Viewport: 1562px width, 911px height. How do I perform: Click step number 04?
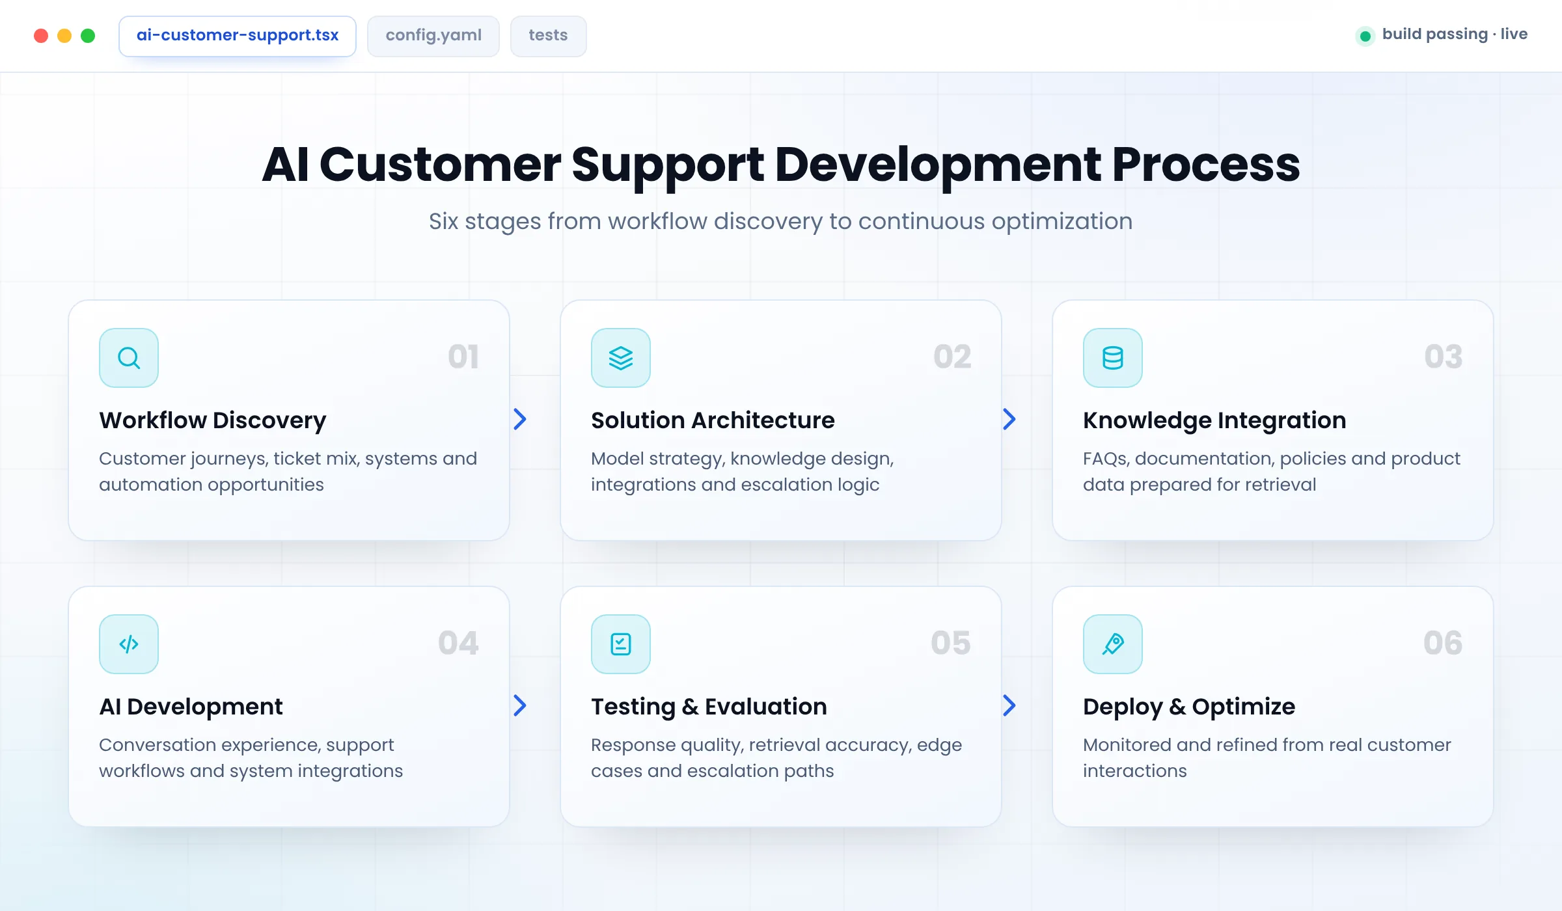[459, 643]
